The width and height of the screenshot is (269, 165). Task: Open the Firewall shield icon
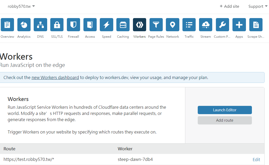tap(73, 25)
